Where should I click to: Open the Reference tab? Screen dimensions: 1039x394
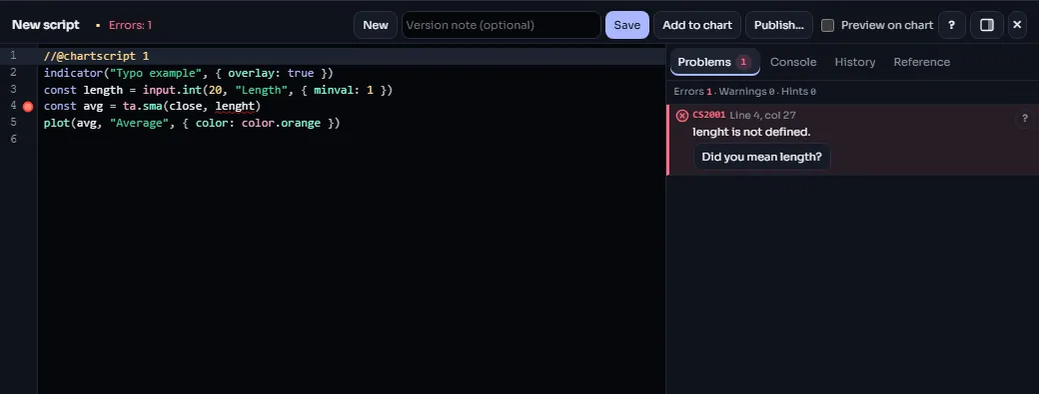pyautogui.click(x=922, y=62)
